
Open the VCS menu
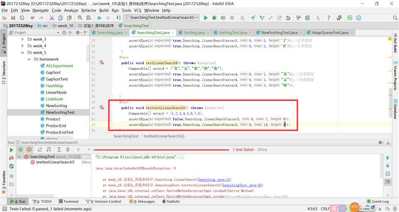[x=138, y=10]
